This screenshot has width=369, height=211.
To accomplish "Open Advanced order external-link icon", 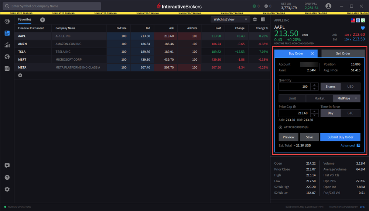I will (358, 145).
